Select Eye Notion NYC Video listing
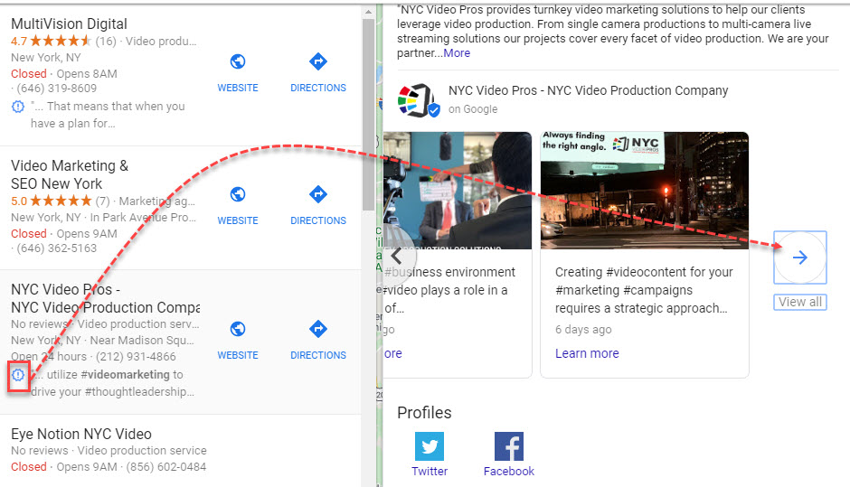The image size is (850, 487). coord(81,434)
